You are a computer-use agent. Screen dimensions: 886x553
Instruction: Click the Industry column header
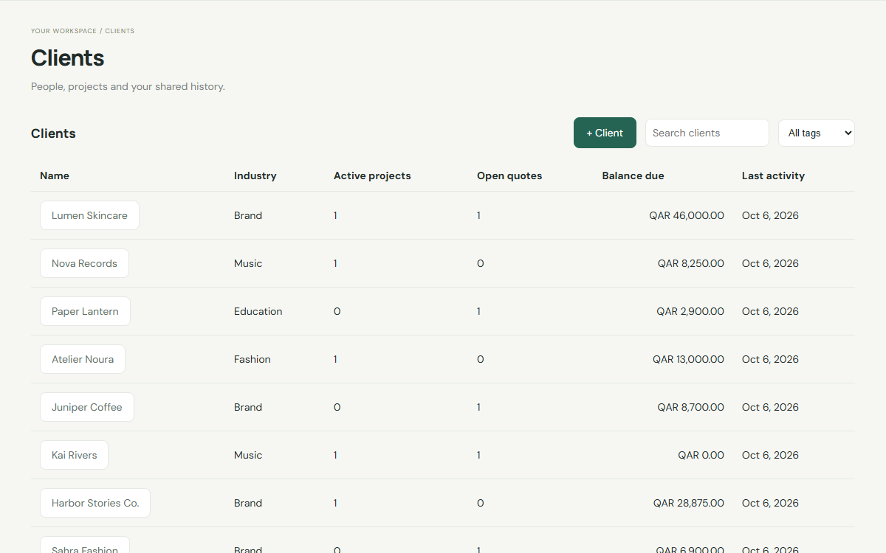tap(255, 175)
